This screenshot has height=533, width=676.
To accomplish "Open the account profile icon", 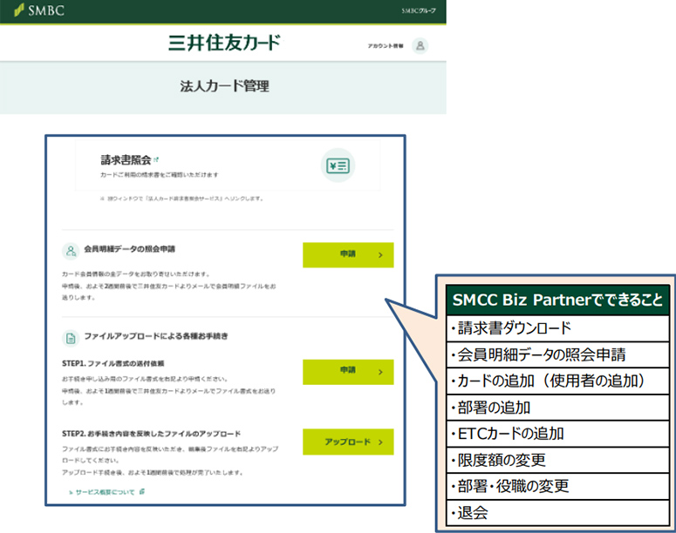I will coord(420,45).
